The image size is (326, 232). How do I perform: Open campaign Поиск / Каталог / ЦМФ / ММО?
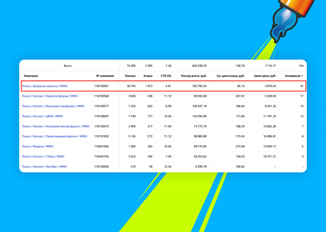coord(42,116)
